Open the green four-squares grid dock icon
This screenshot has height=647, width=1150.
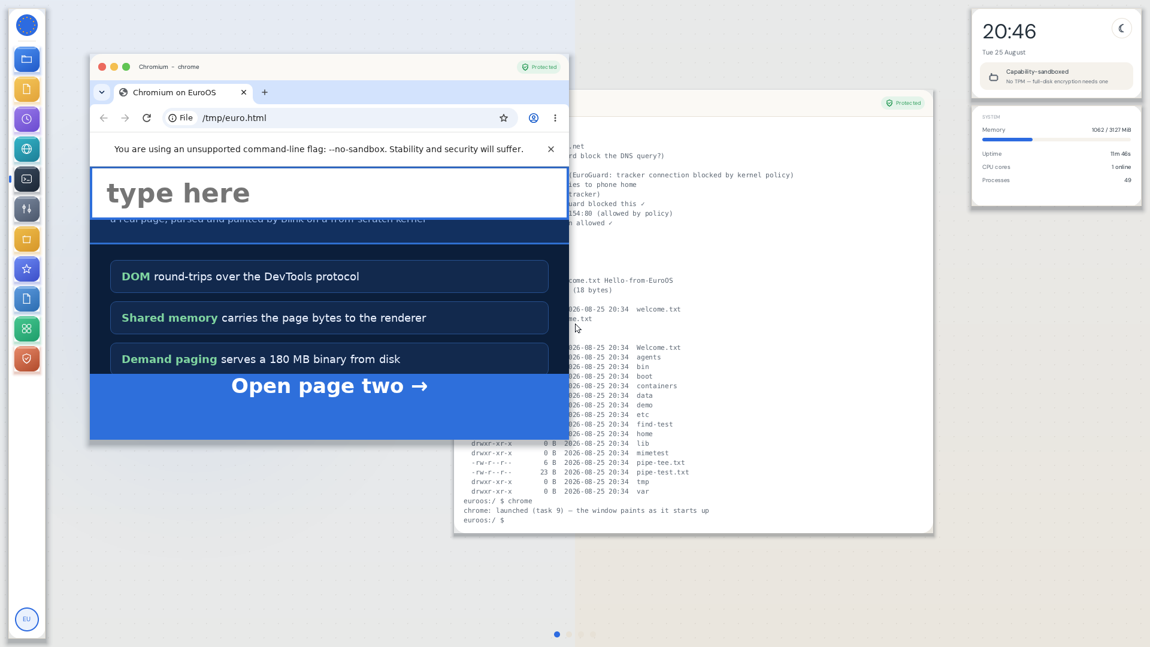[27, 329]
